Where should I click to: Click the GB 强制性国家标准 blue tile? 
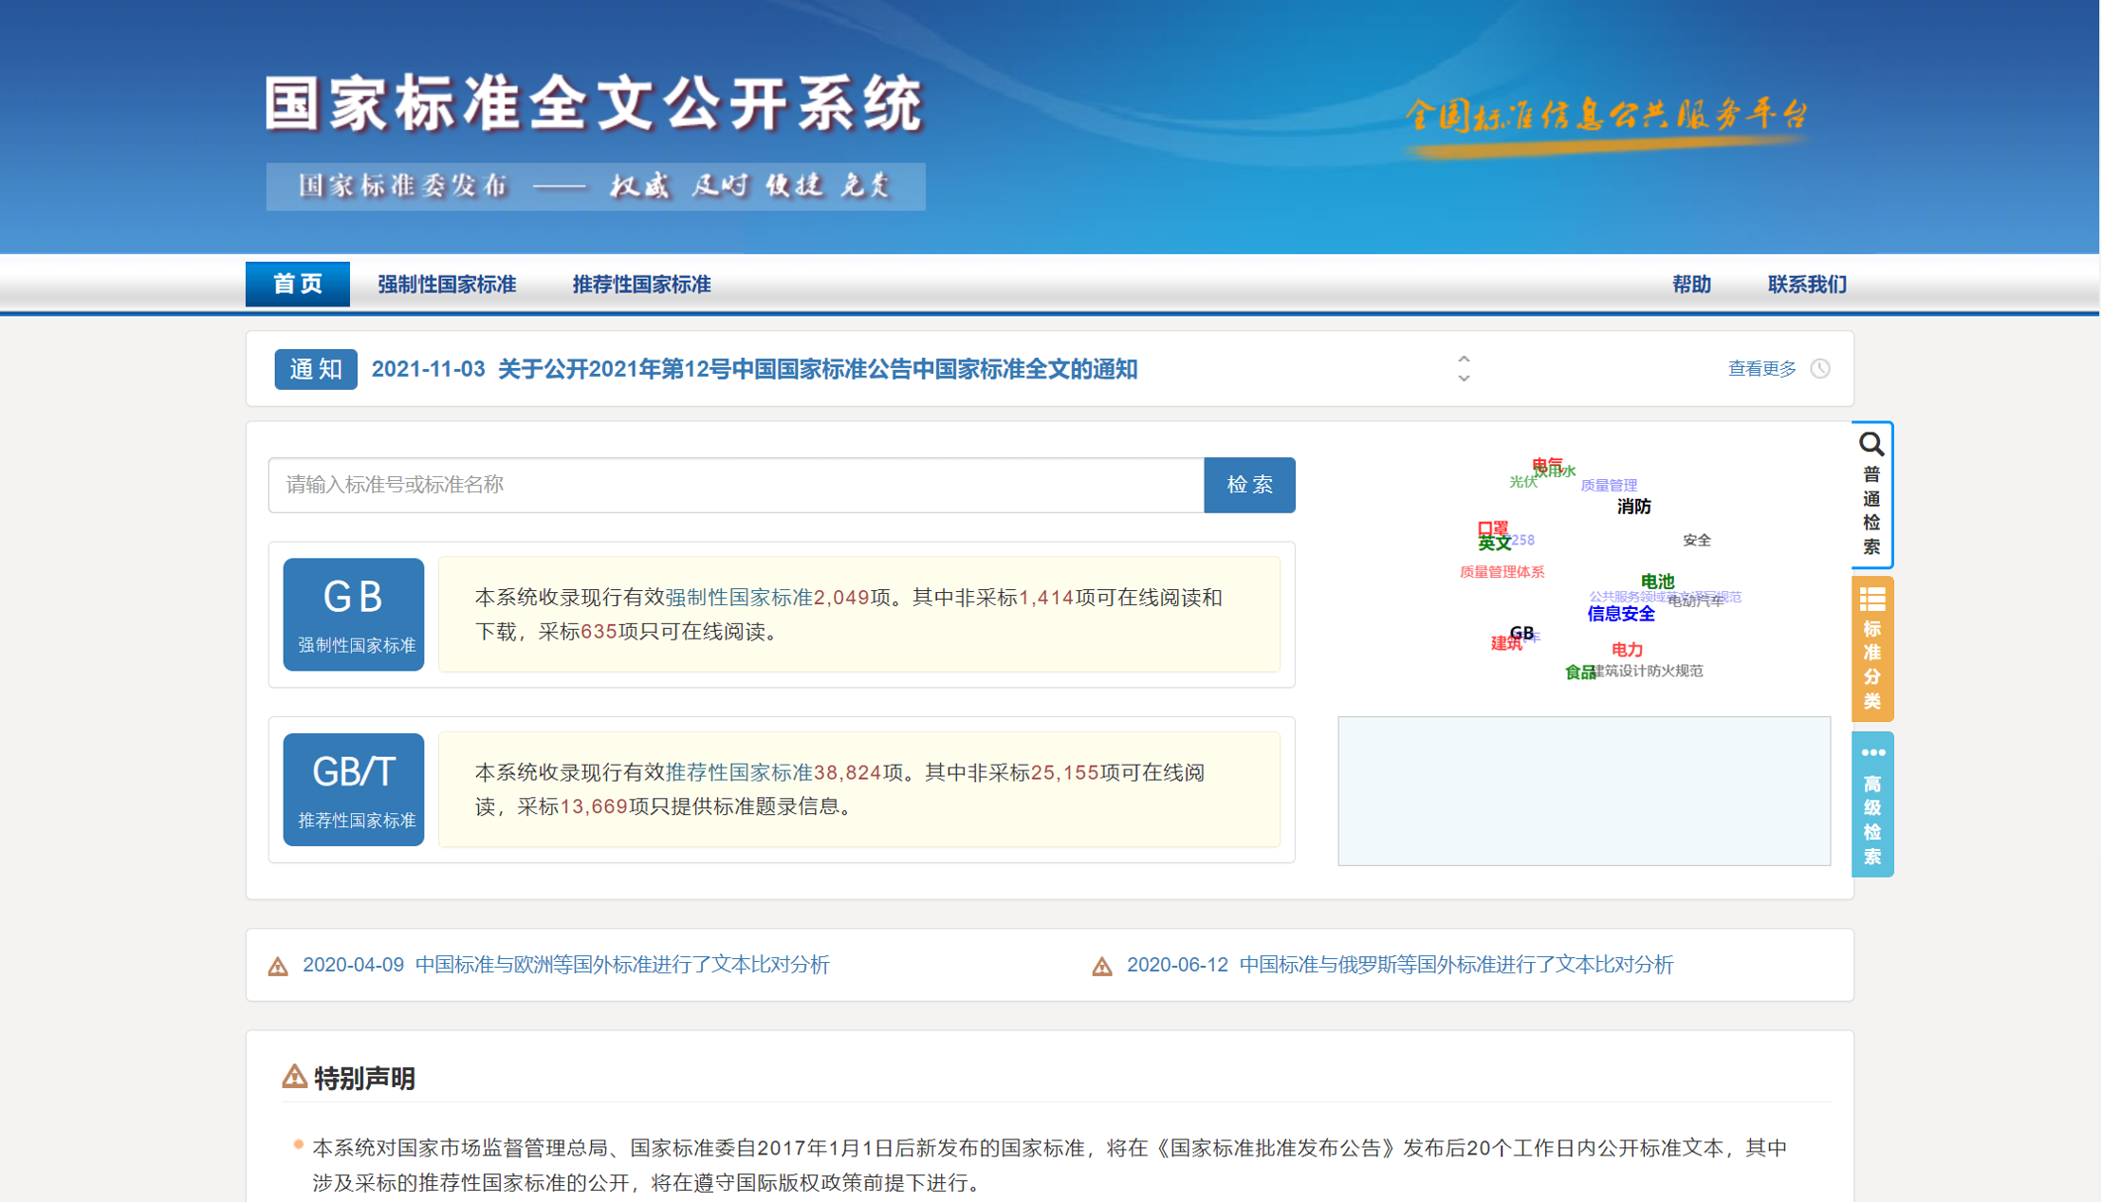(353, 614)
